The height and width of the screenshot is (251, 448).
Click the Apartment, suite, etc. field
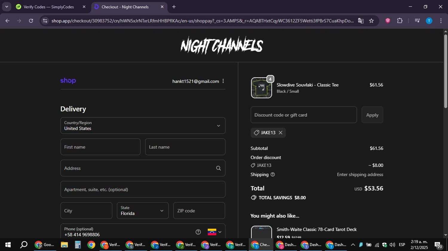click(x=143, y=189)
